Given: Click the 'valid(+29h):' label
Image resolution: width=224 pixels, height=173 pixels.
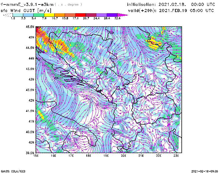Looking at the screenshot, I should (142, 11).
